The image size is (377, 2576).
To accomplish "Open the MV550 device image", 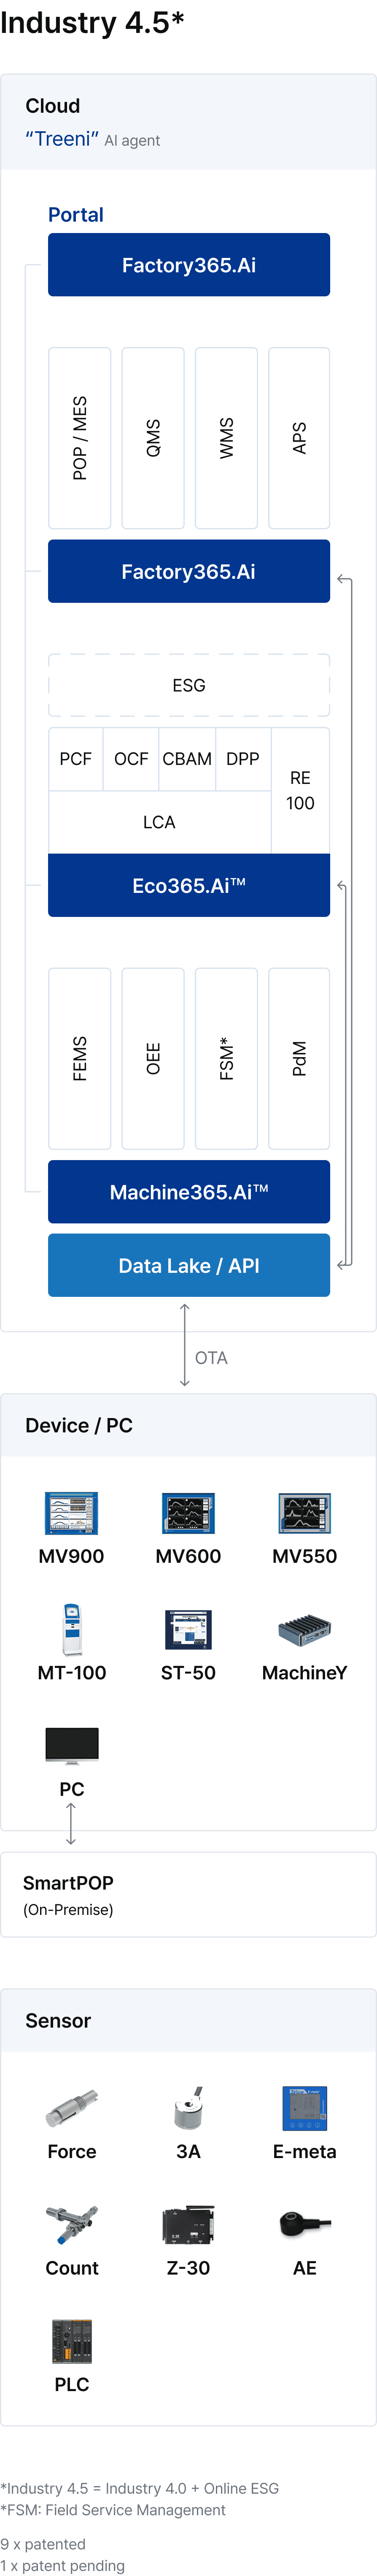I will pyautogui.click(x=305, y=1513).
